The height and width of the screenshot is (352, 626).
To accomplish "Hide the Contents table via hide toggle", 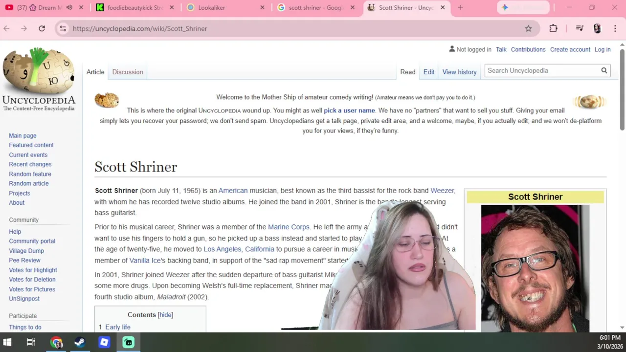I will coord(165,315).
